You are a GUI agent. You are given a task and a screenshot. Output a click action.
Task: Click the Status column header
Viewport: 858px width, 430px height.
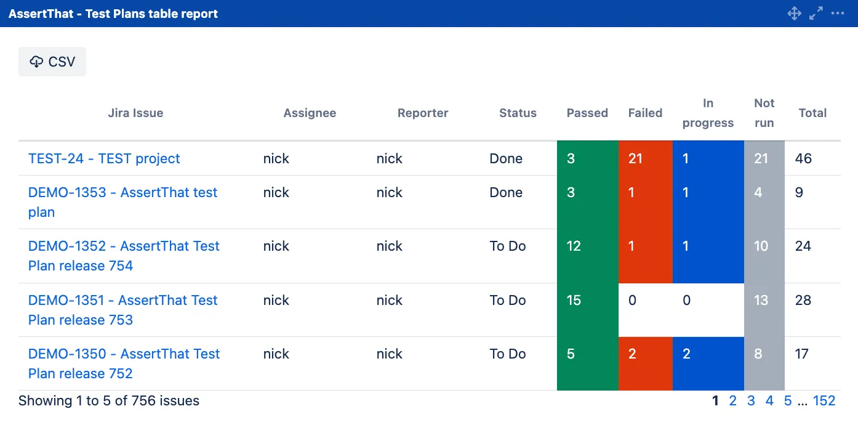point(518,113)
